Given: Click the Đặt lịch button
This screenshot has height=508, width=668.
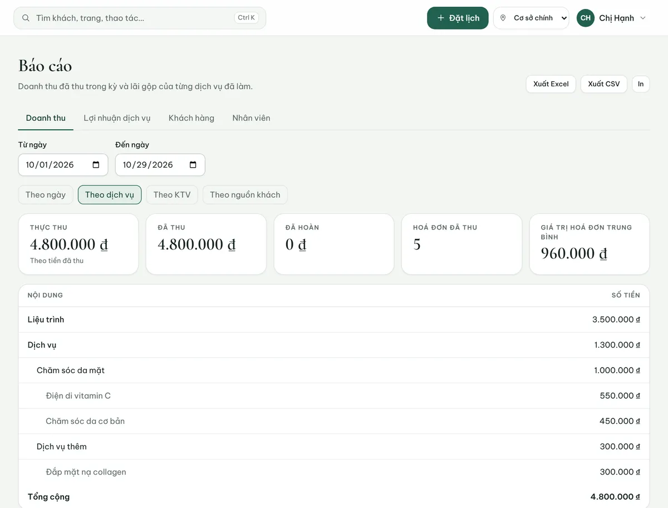Looking at the screenshot, I should pos(458,18).
